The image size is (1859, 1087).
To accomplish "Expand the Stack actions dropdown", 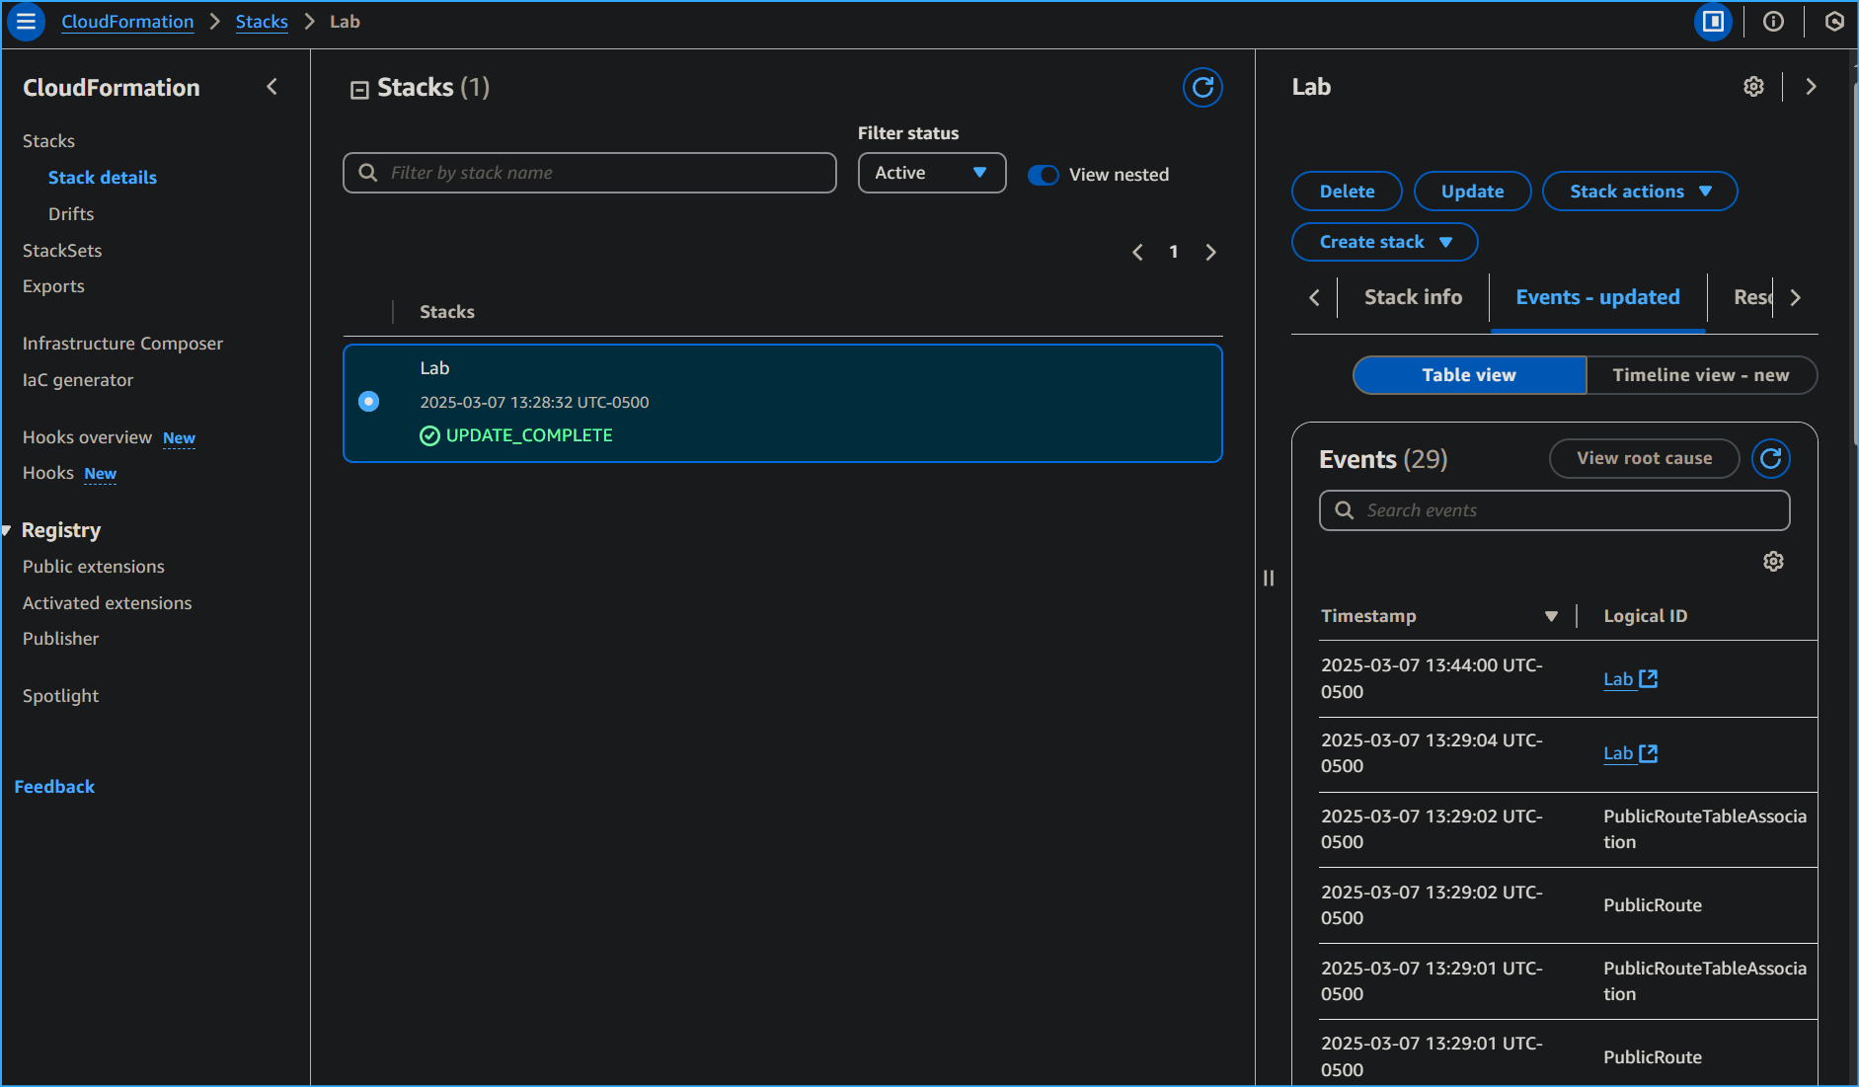I will (1639, 192).
